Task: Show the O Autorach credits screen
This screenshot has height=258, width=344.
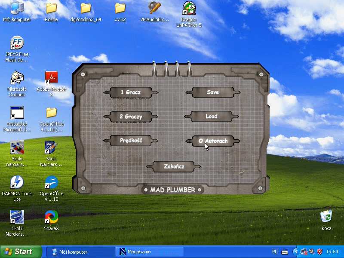Action: (x=213, y=141)
